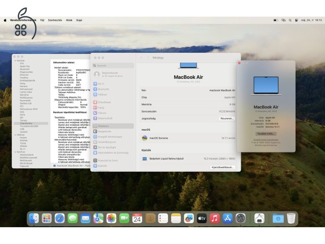The width and height of the screenshot is (325, 244).
Task: Open Photos from the Dock
Action: click(x=111, y=218)
